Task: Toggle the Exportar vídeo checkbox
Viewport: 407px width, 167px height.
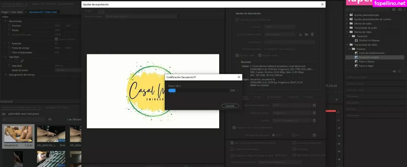Action: (x=237, y=55)
